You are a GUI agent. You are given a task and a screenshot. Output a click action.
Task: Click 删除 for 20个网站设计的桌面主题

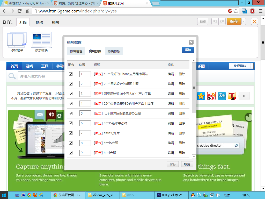[182, 84]
